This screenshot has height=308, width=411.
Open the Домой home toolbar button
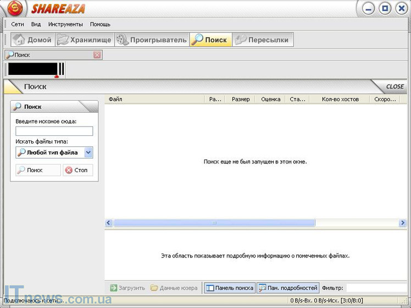point(32,40)
